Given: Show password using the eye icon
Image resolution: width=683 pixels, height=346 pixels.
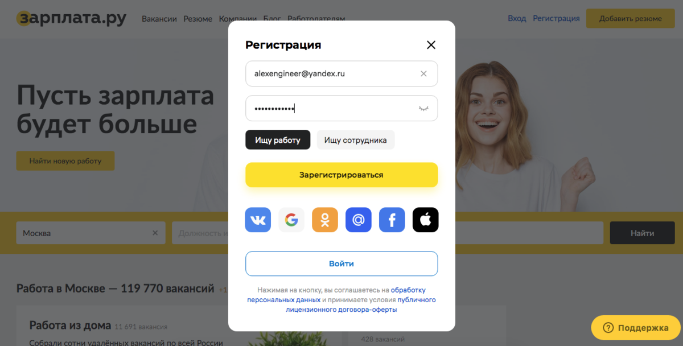Looking at the screenshot, I should (x=423, y=108).
